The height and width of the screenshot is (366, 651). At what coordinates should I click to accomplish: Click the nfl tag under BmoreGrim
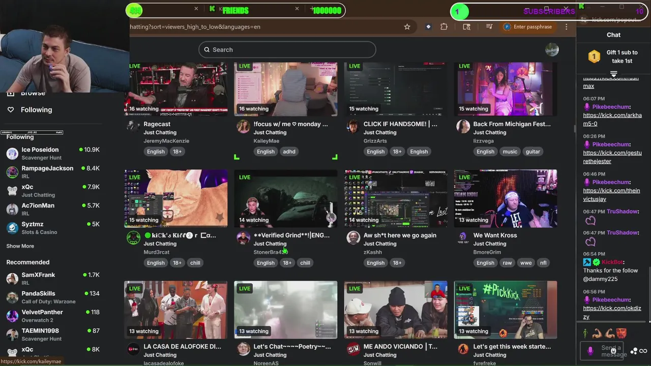pyautogui.click(x=543, y=263)
